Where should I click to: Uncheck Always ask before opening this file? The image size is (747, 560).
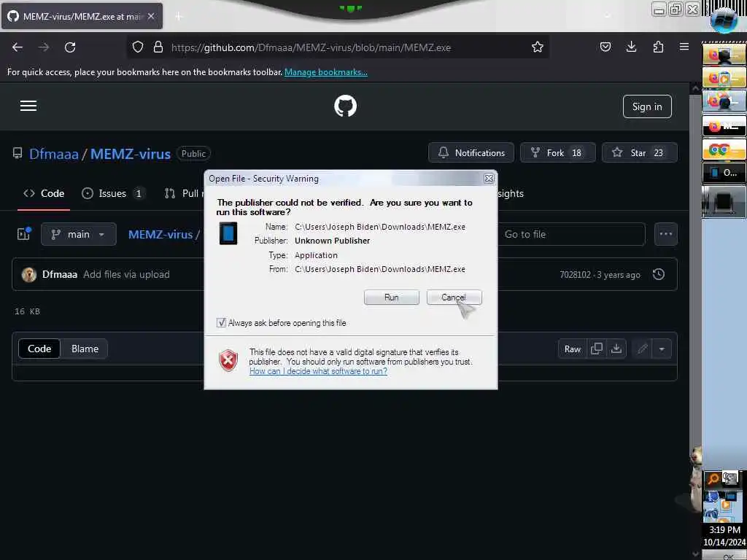tap(221, 323)
